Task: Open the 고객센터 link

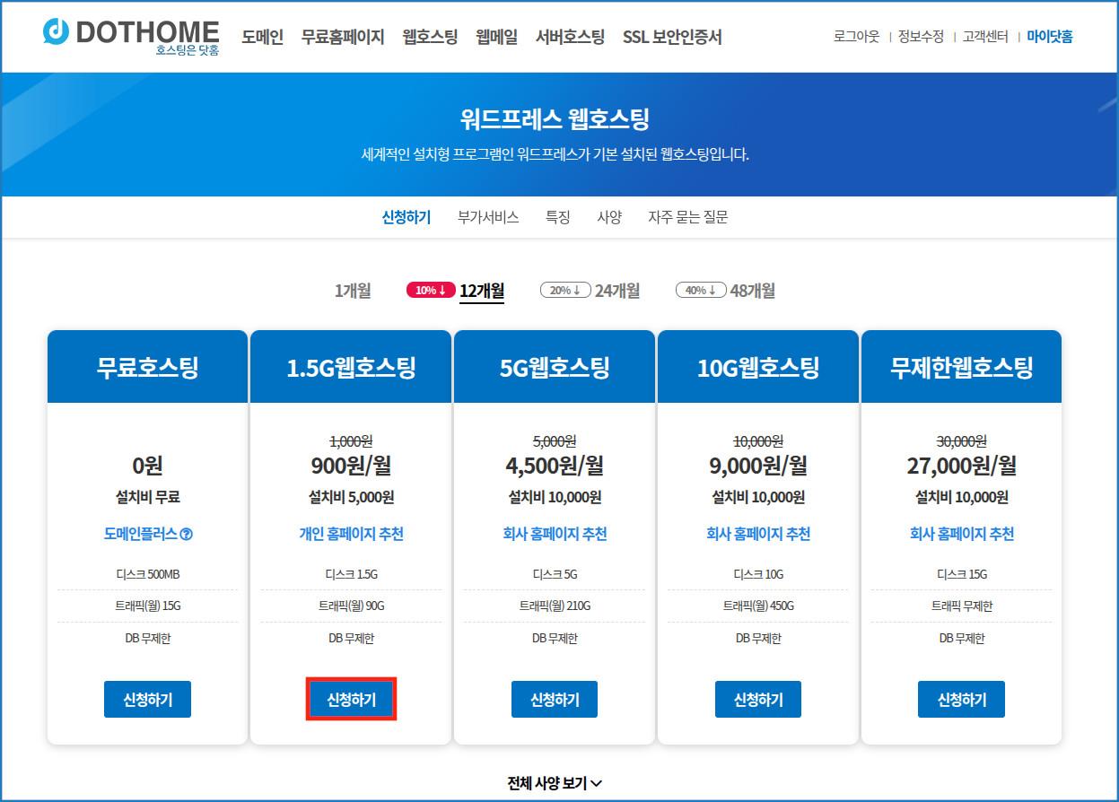Action: [x=985, y=37]
